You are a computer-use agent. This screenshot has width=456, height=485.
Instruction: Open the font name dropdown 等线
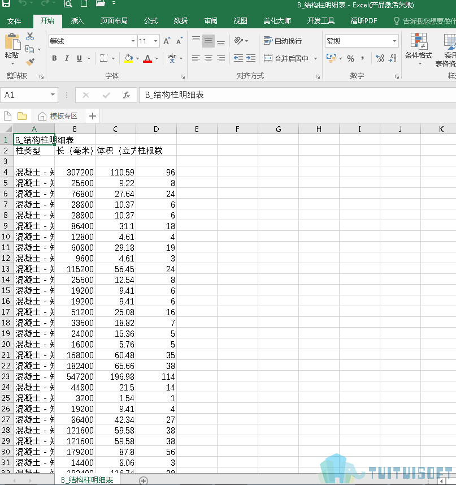pyautogui.click(x=133, y=41)
